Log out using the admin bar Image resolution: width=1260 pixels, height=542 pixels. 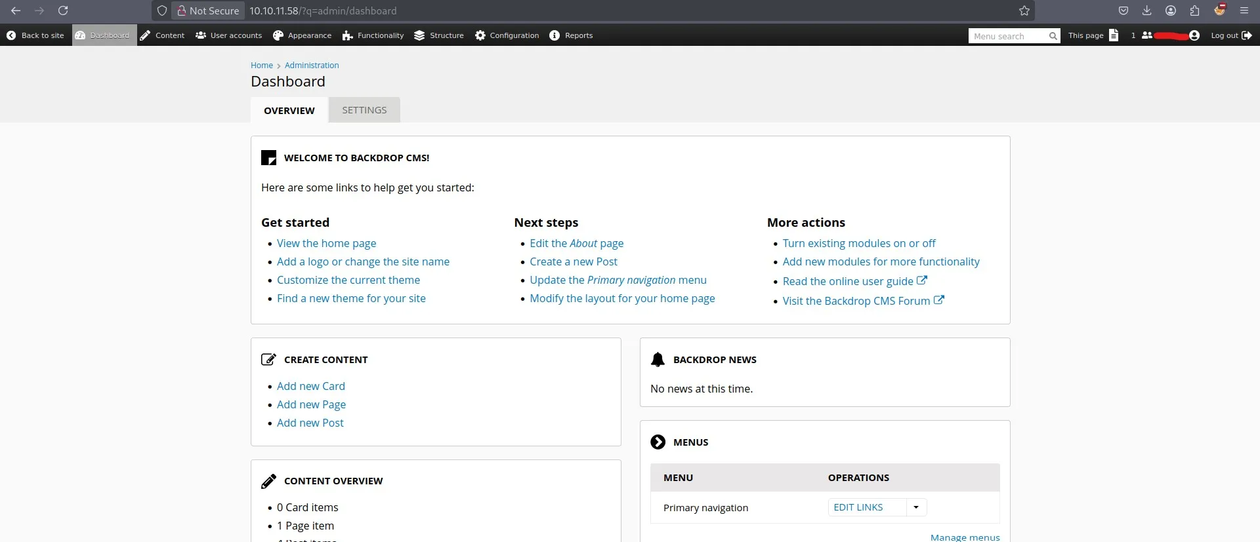1231,35
